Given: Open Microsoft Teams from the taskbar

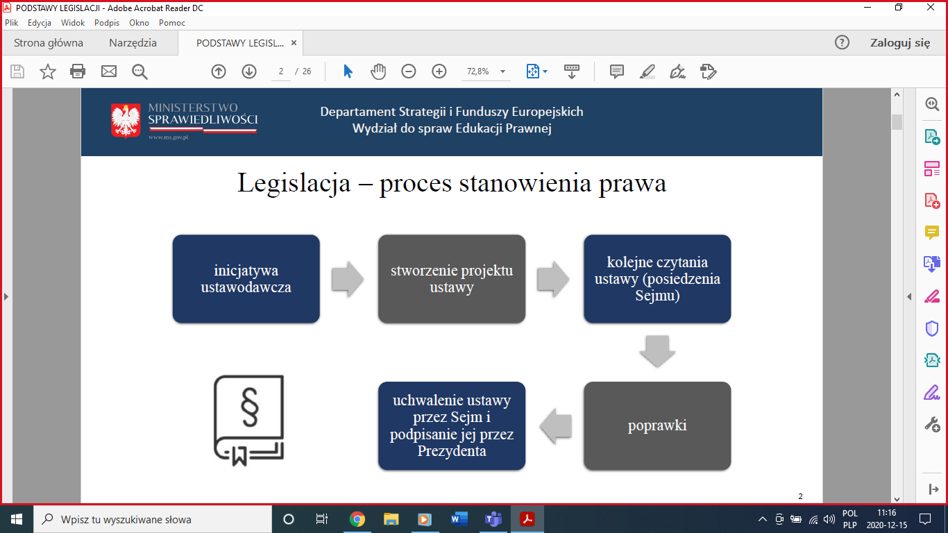Looking at the screenshot, I should 493,519.
